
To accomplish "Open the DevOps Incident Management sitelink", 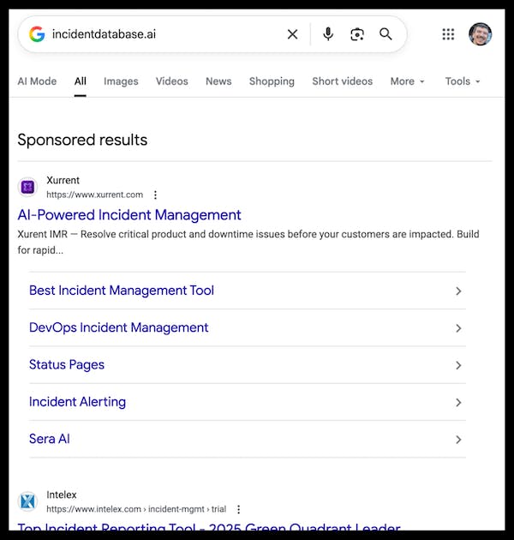I will [119, 327].
